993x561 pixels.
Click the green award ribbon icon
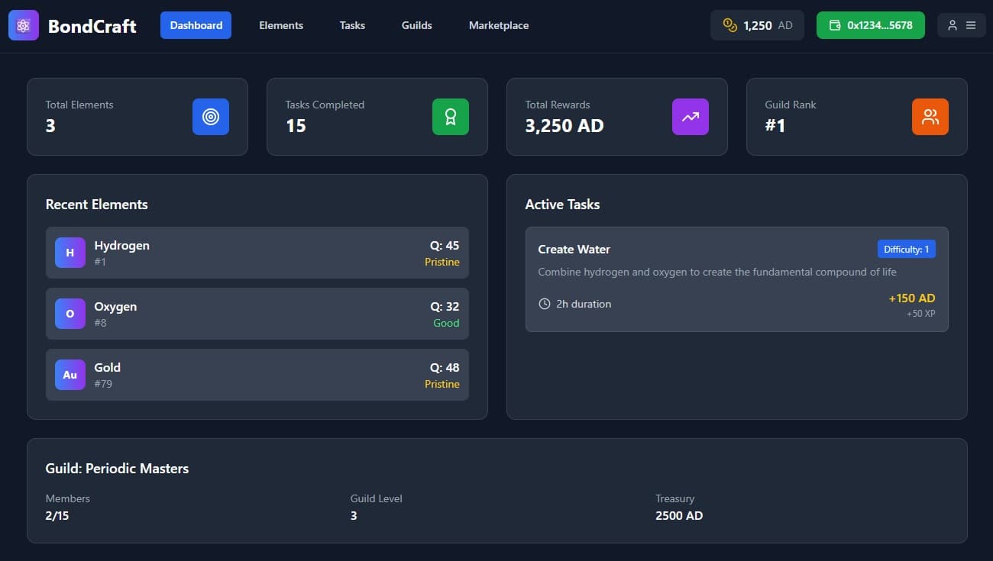point(451,117)
